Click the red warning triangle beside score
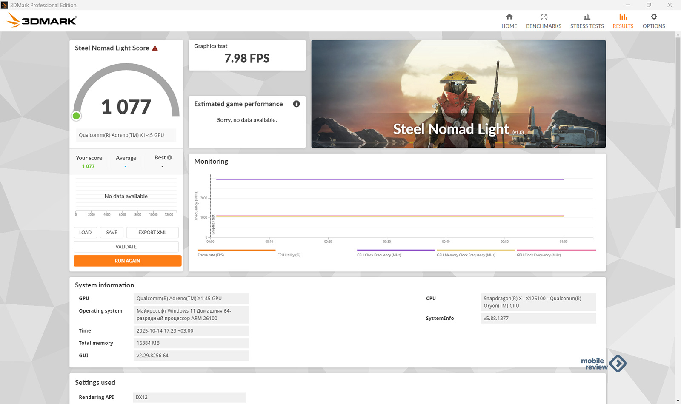Screen dimensions: 681x404 click(155, 48)
